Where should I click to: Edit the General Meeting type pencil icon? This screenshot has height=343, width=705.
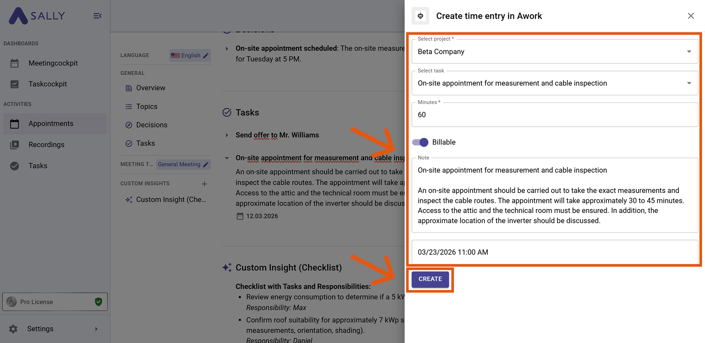click(206, 164)
